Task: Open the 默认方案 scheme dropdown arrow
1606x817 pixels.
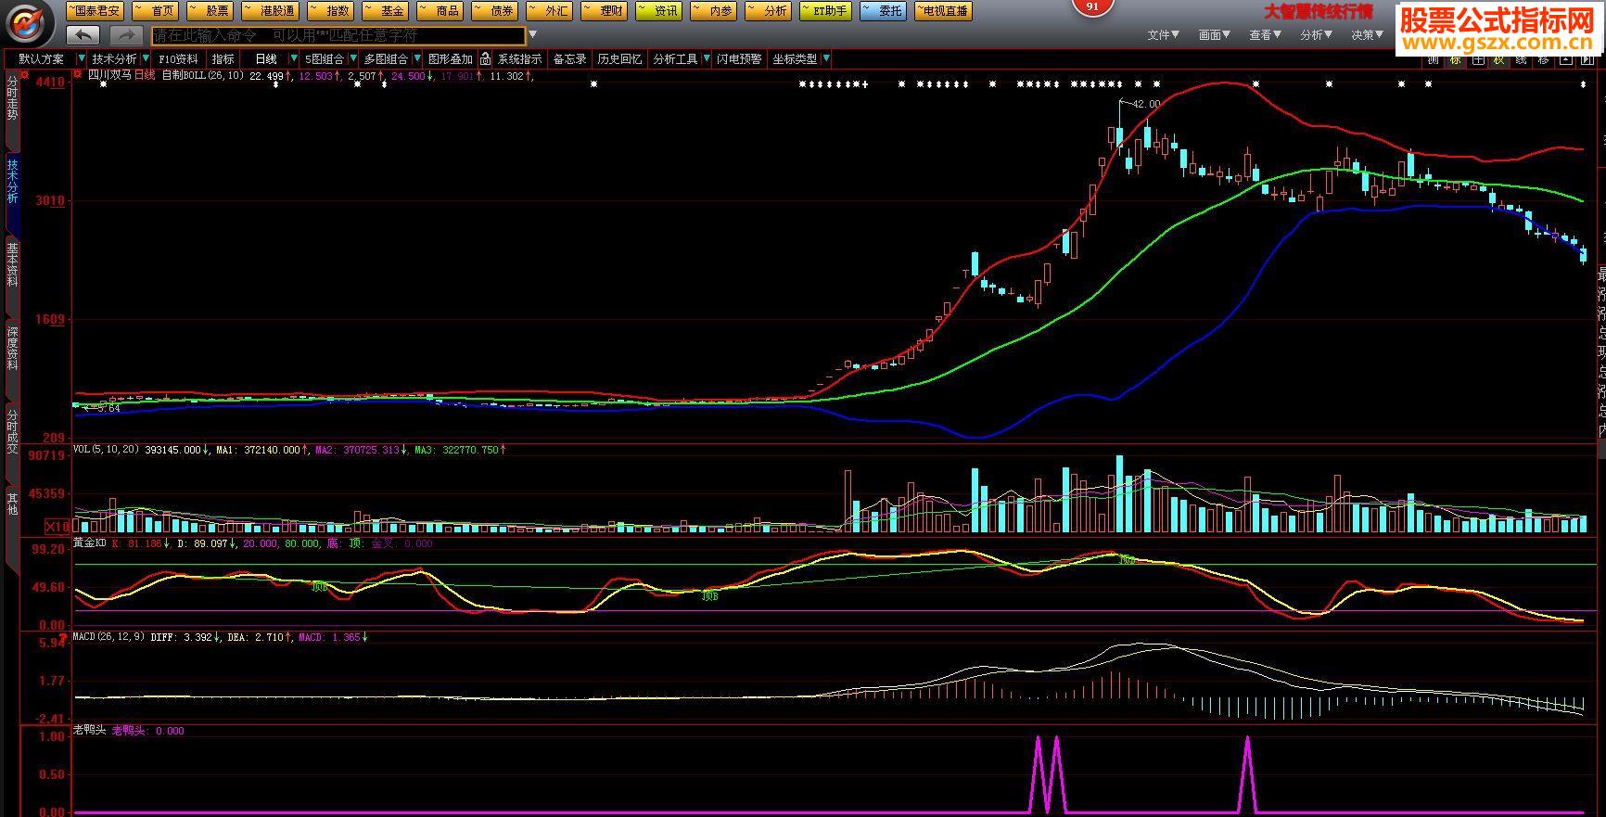Action: pyautogui.click(x=82, y=59)
